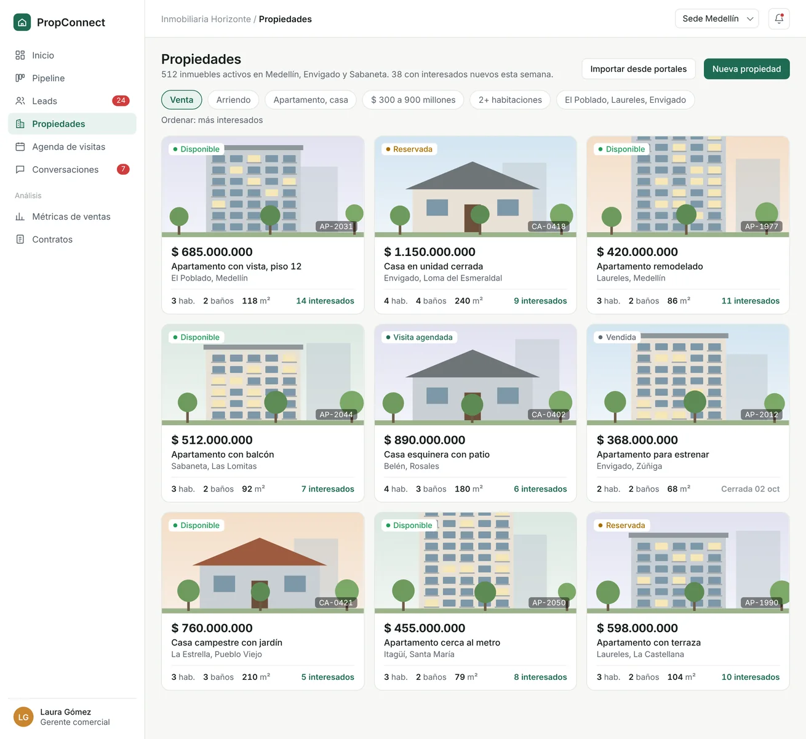
Task: Click Importar desde portales button
Action: pos(639,69)
